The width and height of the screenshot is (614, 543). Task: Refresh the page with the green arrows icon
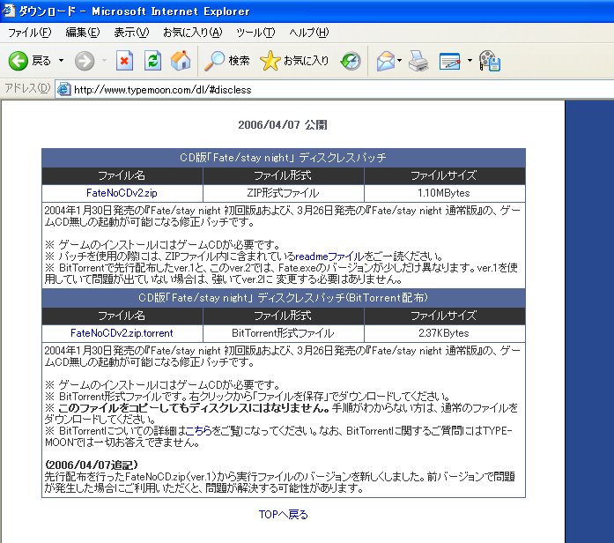pyautogui.click(x=152, y=61)
